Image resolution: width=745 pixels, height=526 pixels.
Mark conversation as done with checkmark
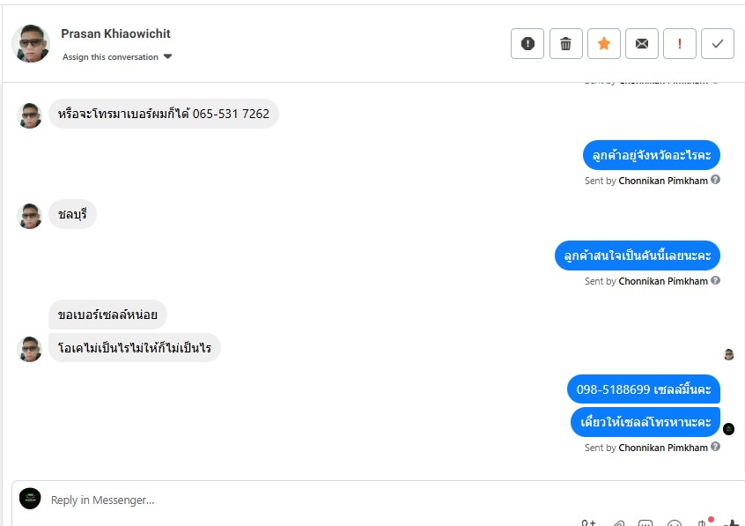click(x=718, y=44)
